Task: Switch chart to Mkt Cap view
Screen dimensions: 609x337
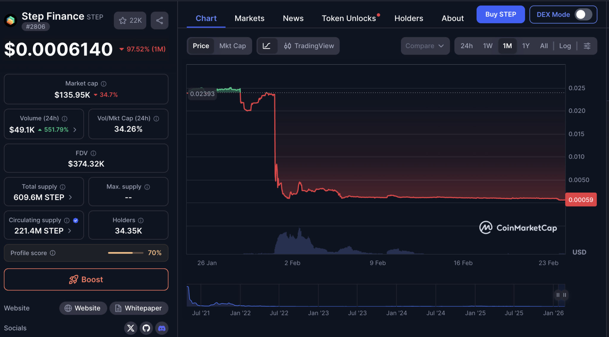Action: pos(233,46)
